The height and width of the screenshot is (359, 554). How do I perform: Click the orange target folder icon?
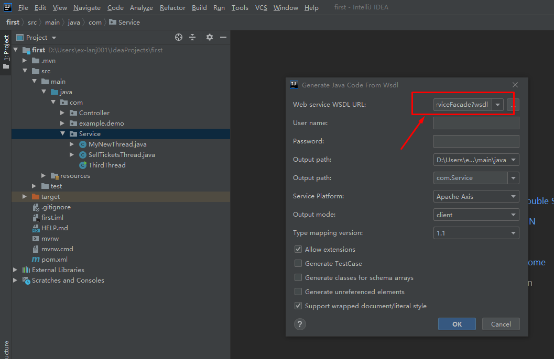coord(35,196)
